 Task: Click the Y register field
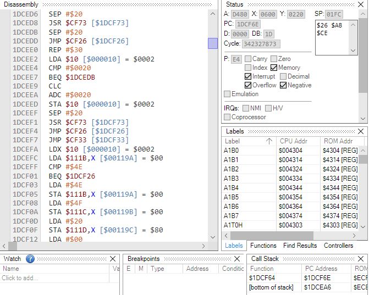pyautogui.click(x=296, y=14)
